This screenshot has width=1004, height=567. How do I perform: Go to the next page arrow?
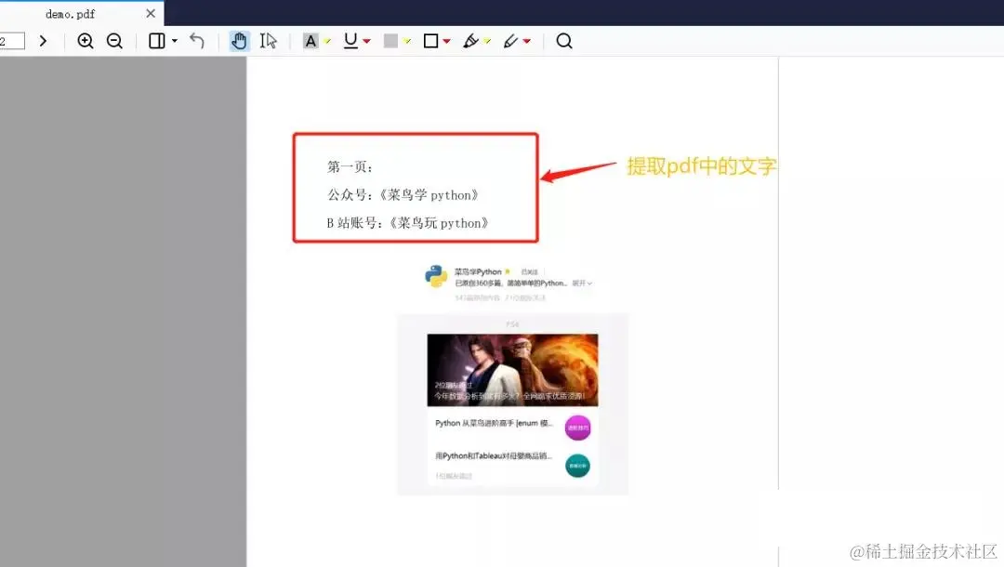click(44, 41)
